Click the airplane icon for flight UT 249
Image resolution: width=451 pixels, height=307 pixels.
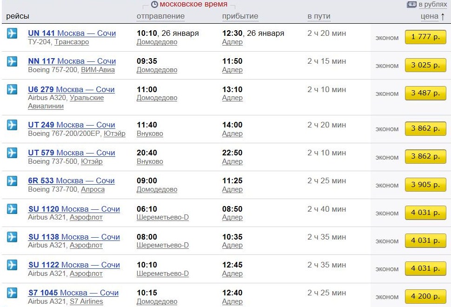[x=12, y=125]
